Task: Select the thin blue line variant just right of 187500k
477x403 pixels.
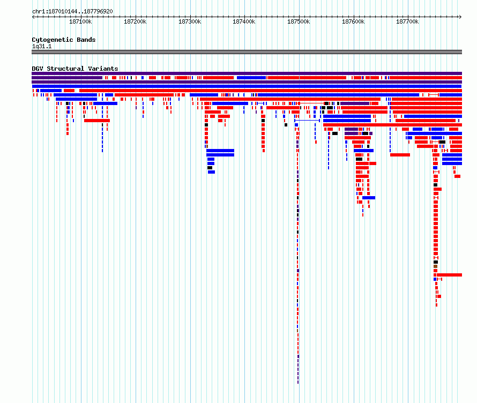Action: (x=307, y=121)
